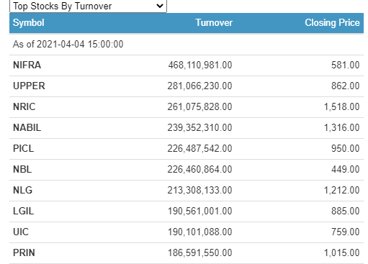Open the PRIN stock symbol
The width and height of the screenshot is (368, 264).
24,253
